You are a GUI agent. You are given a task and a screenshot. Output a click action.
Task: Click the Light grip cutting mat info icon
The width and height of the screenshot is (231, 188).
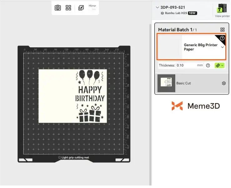point(59,158)
